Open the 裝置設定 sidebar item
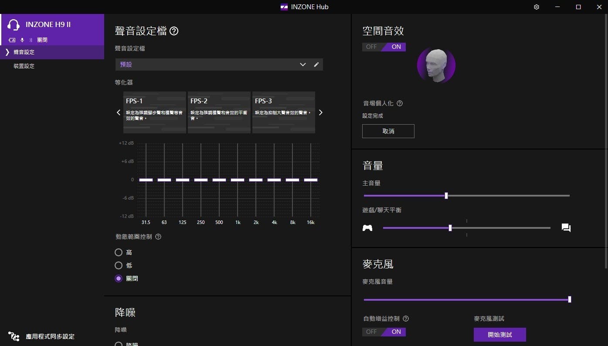Screen dimensions: 608x346 click(x=24, y=66)
